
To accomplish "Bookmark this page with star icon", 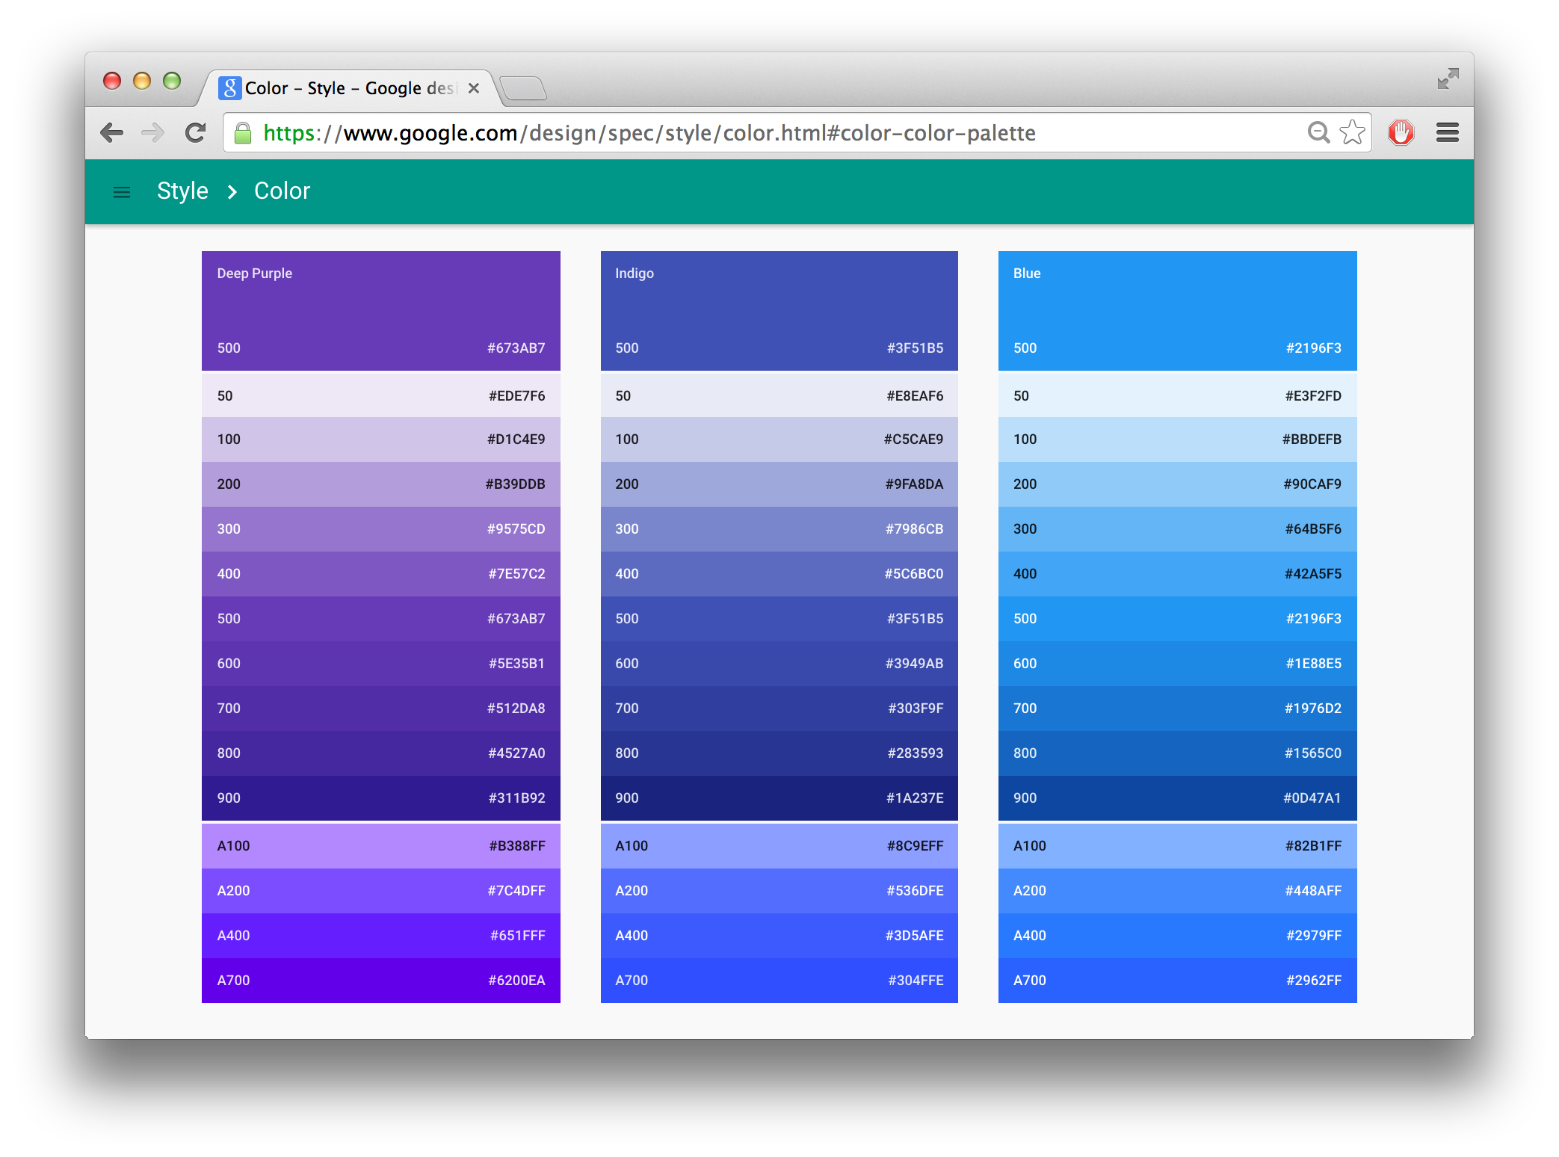I will (1352, 133).
